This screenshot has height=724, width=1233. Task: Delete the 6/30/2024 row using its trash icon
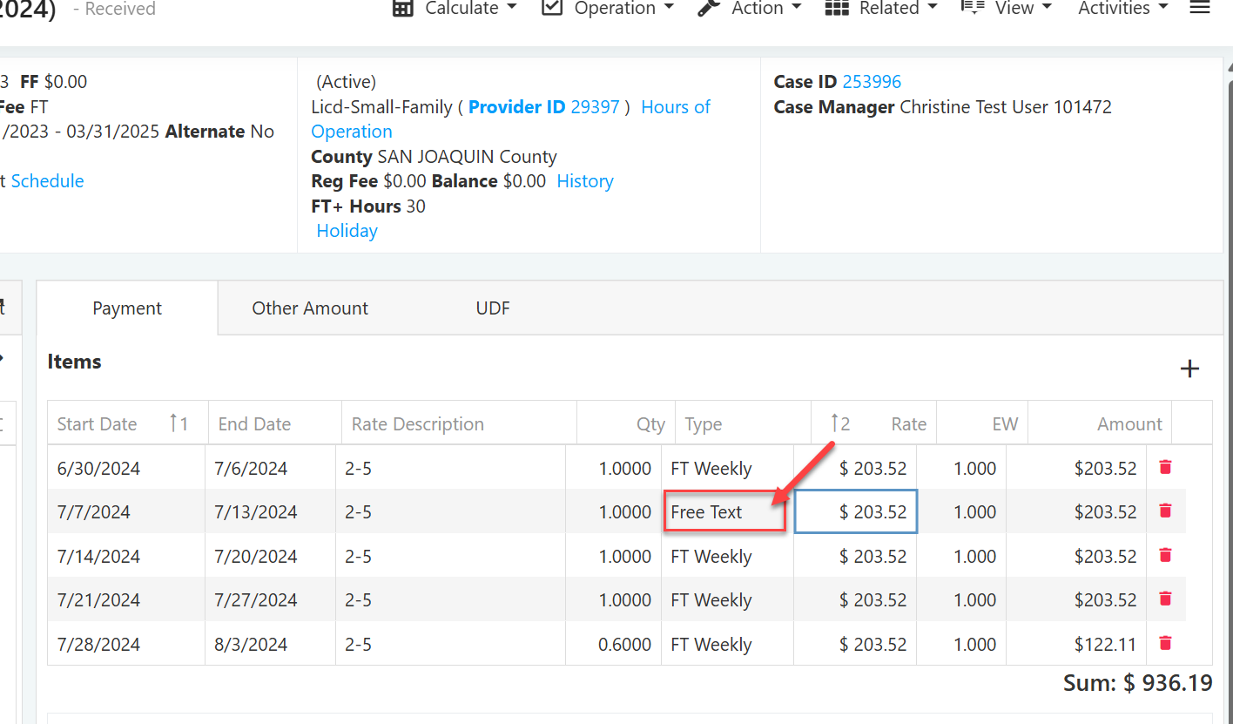(1165, 467)
